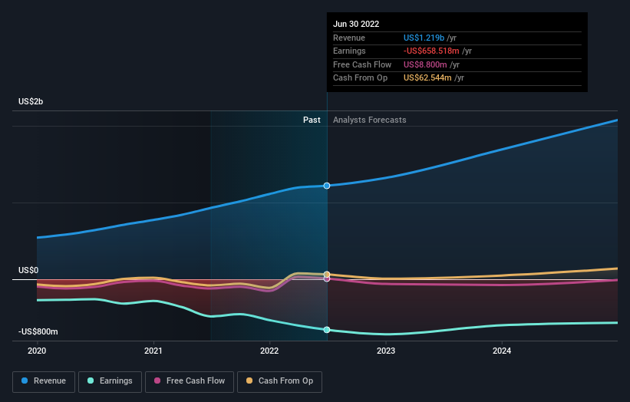Select the 2024 x-axis label

pyautogui.click(x=502, y=351)
